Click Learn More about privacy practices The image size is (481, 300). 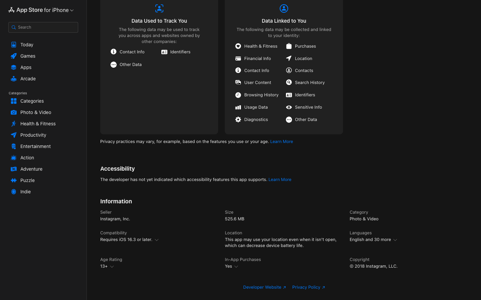pyautogui.click(x=282, y=142)
